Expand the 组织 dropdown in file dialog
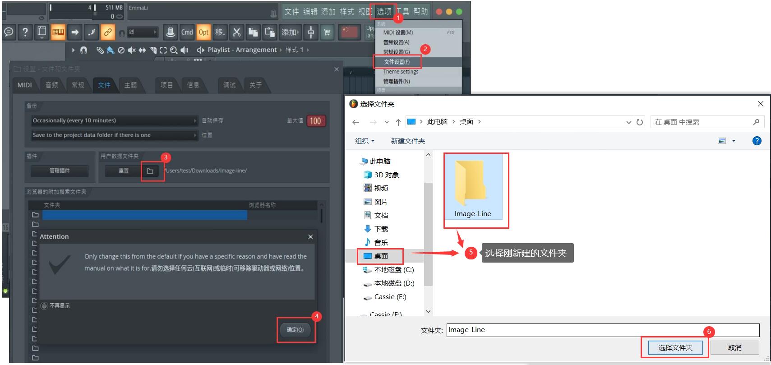771x365 pixels. point(365,141)
